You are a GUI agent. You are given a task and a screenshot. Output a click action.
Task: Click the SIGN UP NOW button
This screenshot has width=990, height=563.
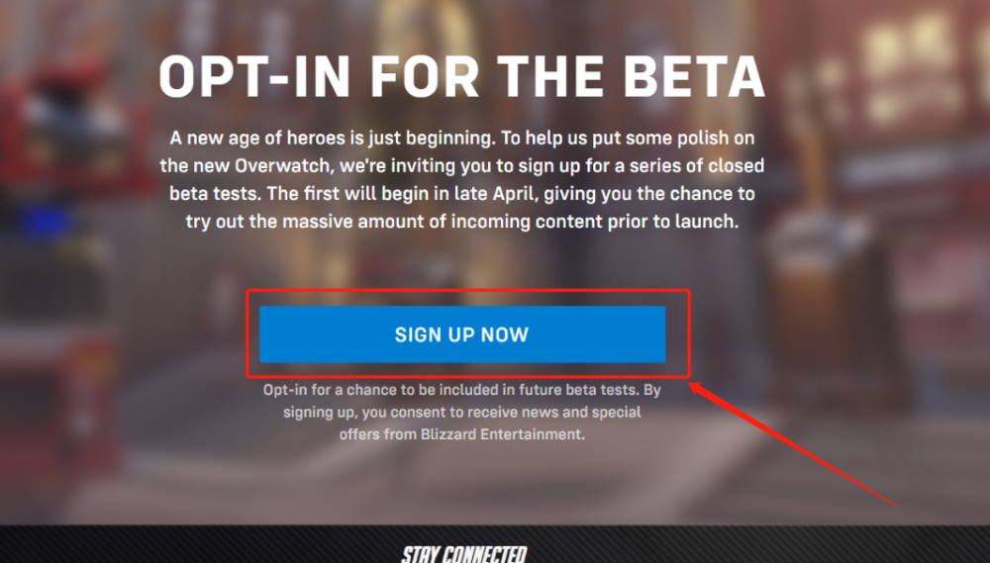tap(461, 334)
